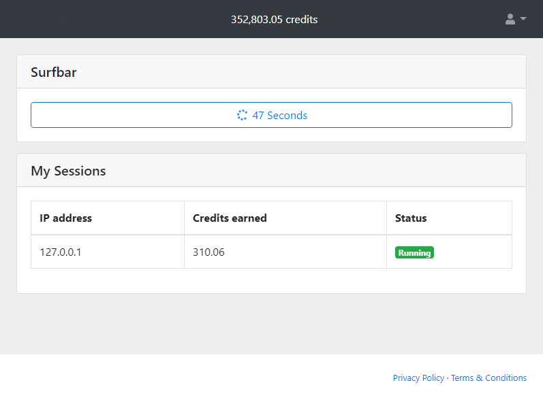Open the Privacy Policy link
The image size is (543, 400).
click(x=418, y=378)
